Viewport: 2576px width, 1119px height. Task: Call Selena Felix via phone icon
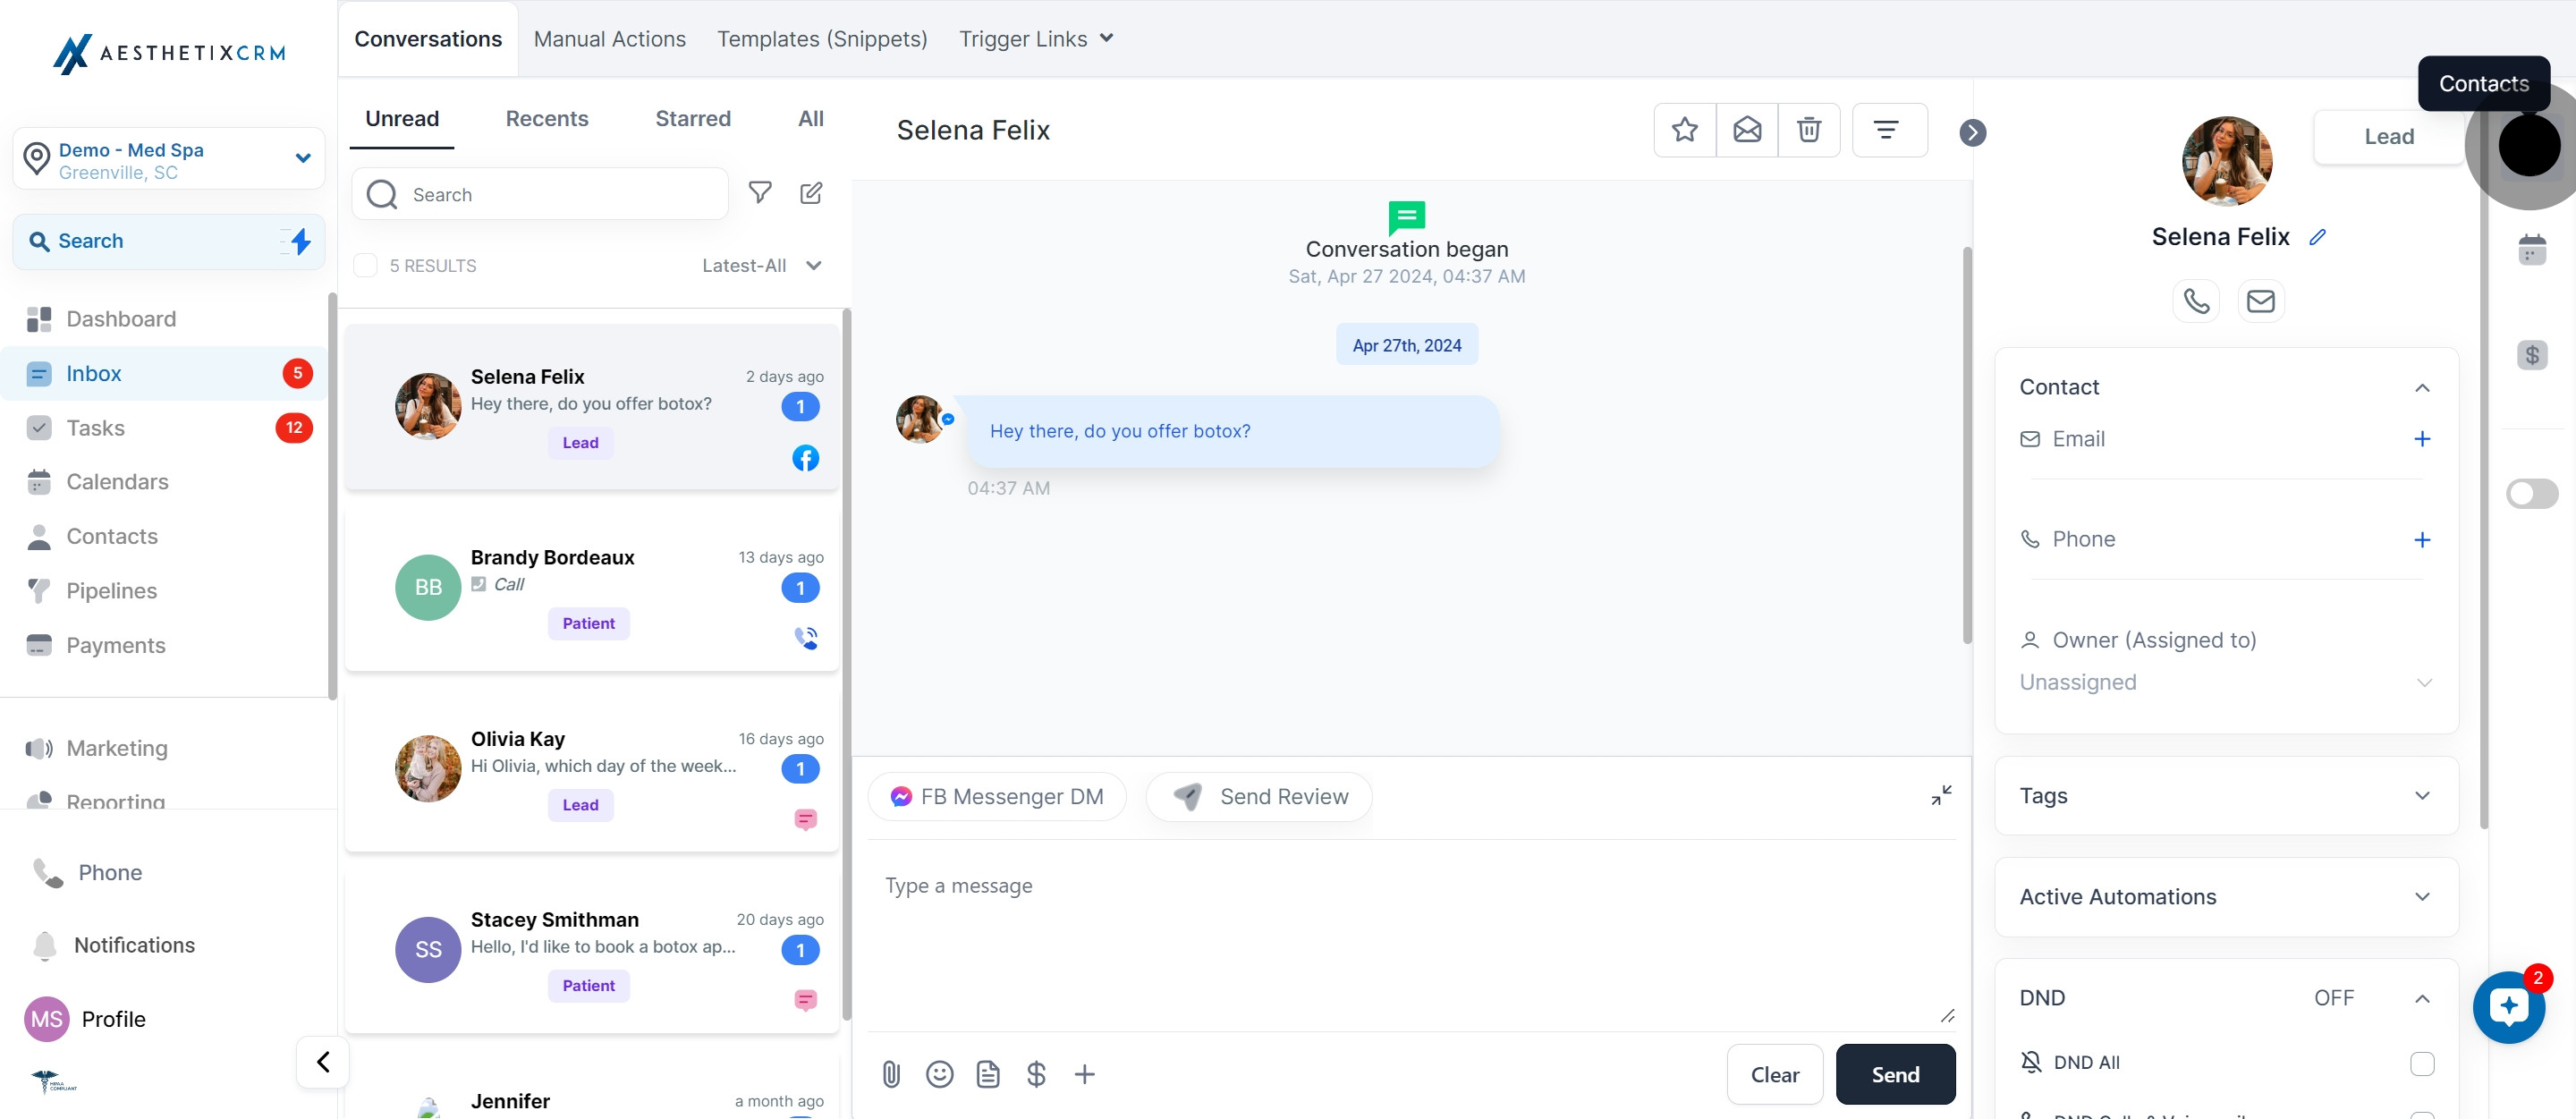pyautogui.click(x=2196, y=301)
